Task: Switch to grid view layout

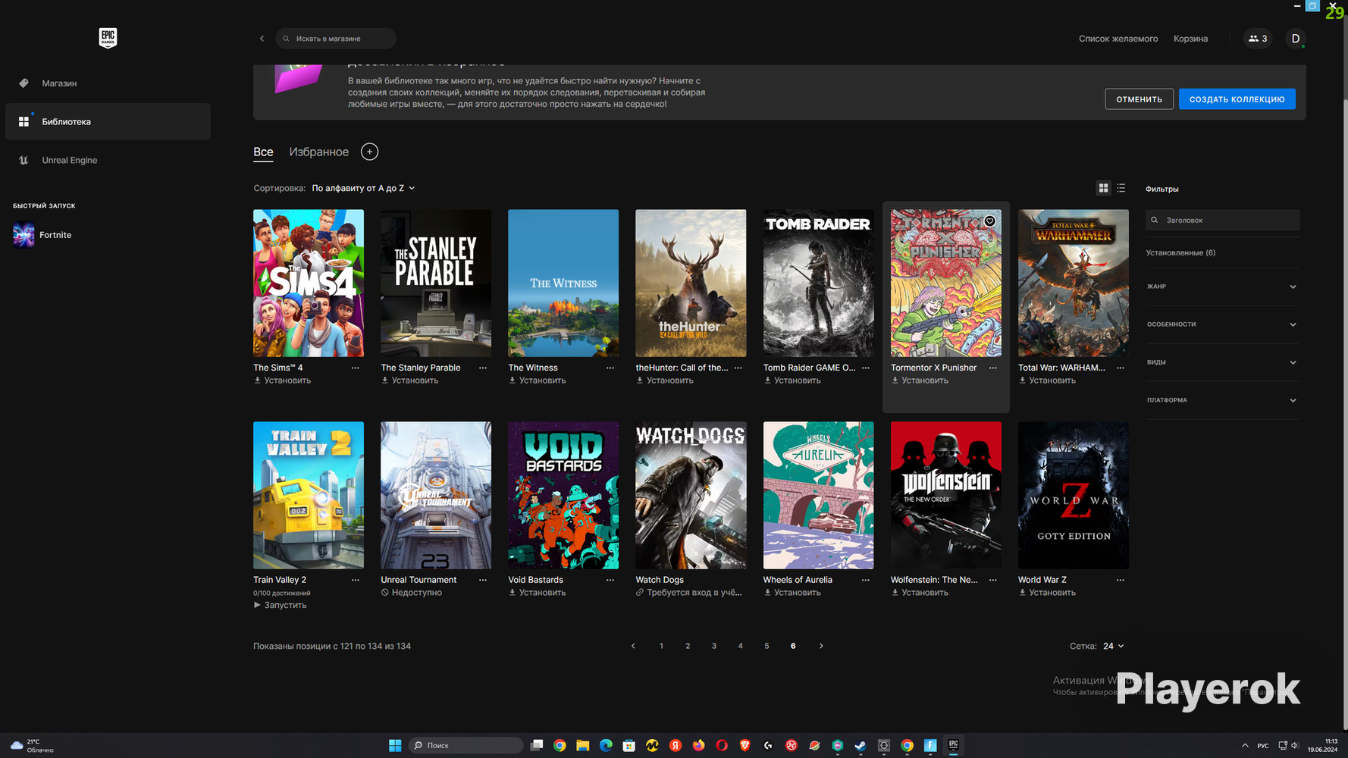Action: (1103, 188)
